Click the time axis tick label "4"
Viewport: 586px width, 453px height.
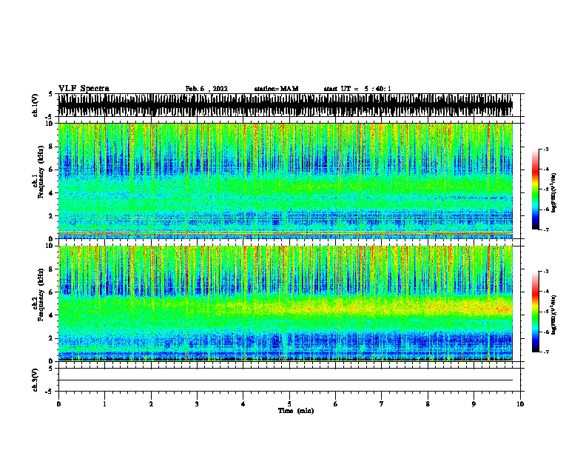pyautogui.click(x=243, y=404)
